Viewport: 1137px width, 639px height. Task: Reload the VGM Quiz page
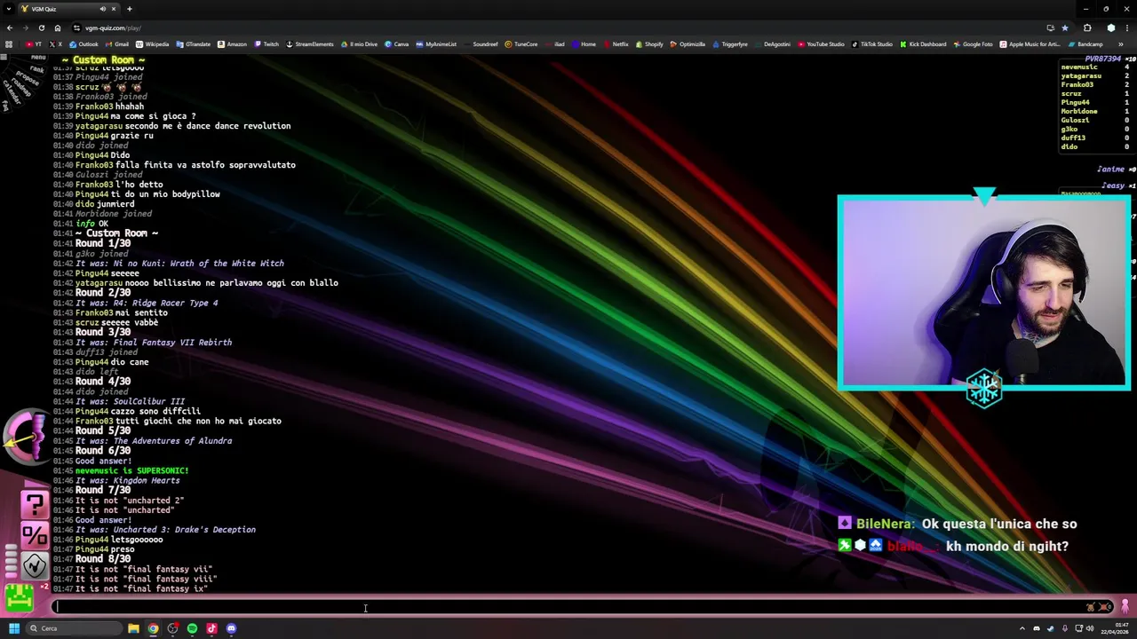tap(41, 28)
